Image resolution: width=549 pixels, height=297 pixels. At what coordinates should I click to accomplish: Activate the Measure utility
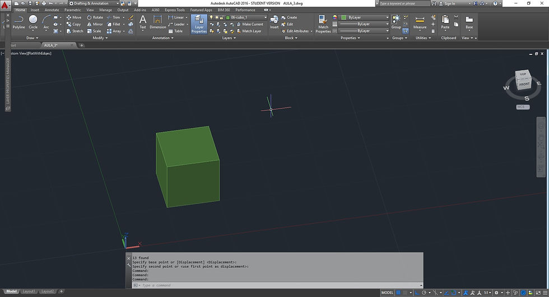click(420, 22)
